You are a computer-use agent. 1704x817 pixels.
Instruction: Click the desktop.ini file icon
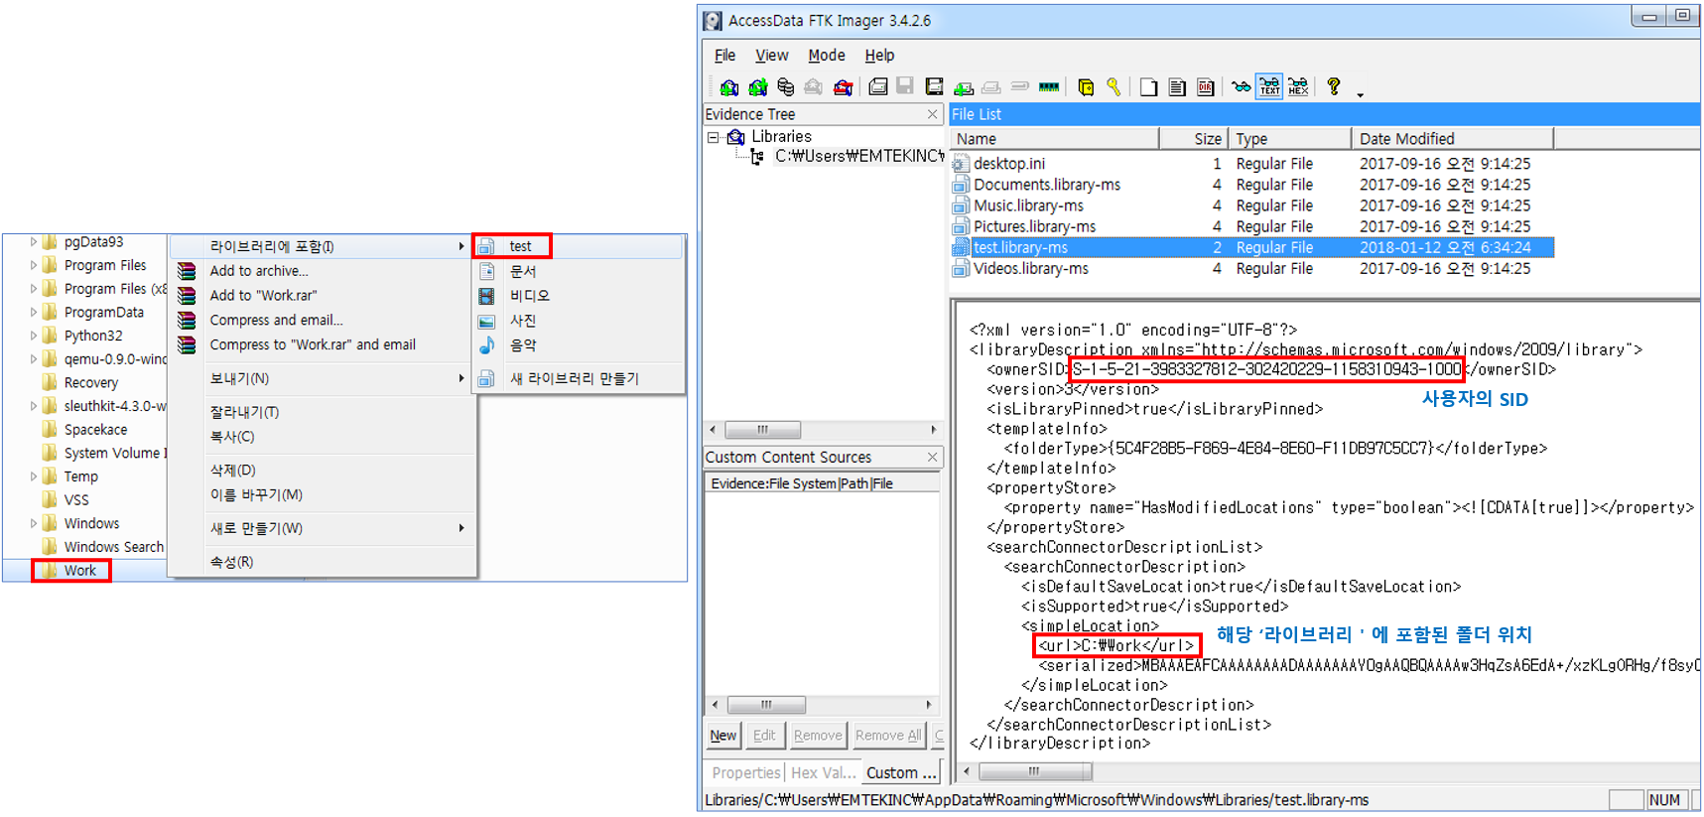point(961,164)
